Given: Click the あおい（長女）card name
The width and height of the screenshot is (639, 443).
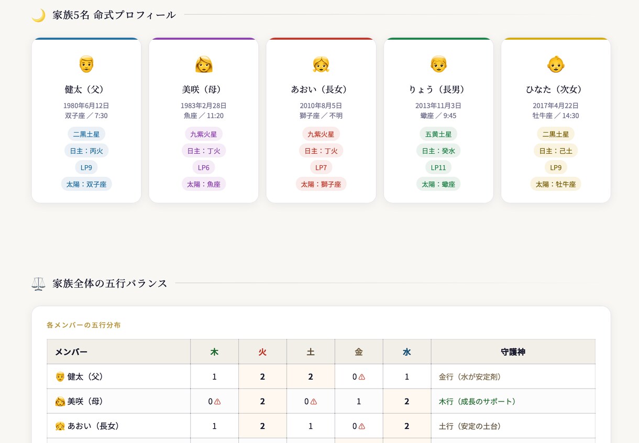Looking at the screenshot, I should (321, 89).
